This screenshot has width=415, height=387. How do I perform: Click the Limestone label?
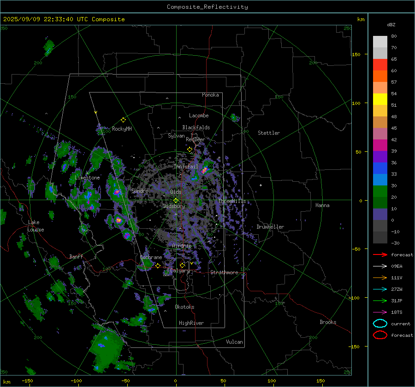point(87,178)
